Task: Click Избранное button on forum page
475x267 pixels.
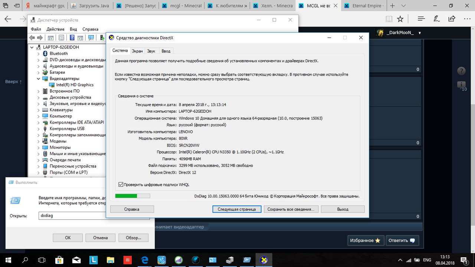Action: click(x=365, y=240)
